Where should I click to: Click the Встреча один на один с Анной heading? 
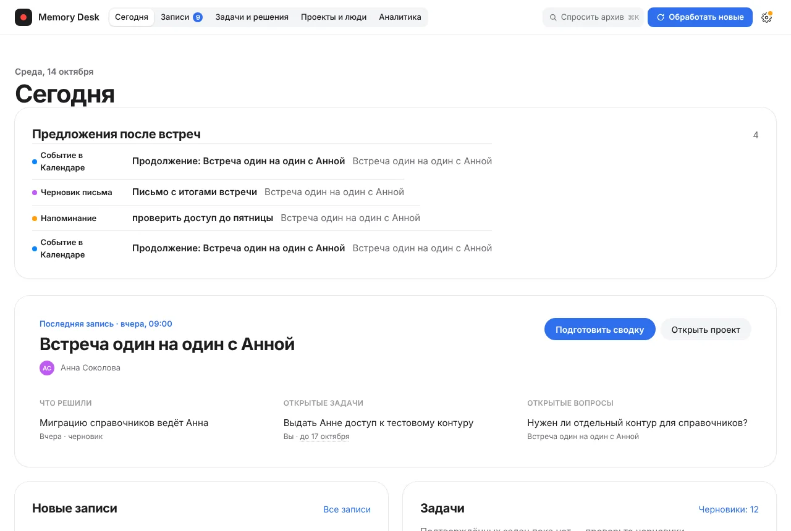[167, 344]
